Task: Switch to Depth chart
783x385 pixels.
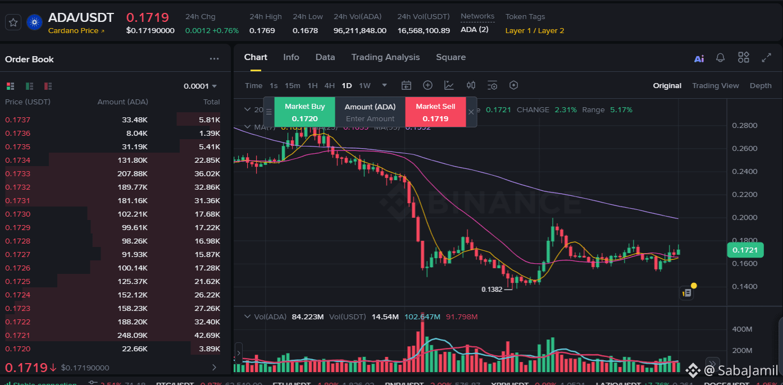Action: (761, 86)
